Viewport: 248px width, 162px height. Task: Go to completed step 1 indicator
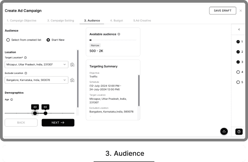238,42
